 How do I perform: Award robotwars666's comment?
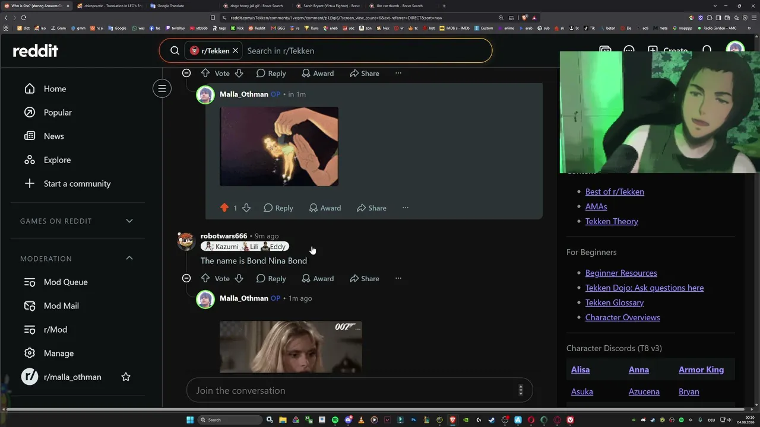coord(318,278)
